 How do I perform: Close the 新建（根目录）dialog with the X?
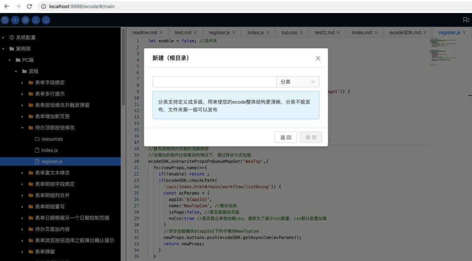pos(318,58)
